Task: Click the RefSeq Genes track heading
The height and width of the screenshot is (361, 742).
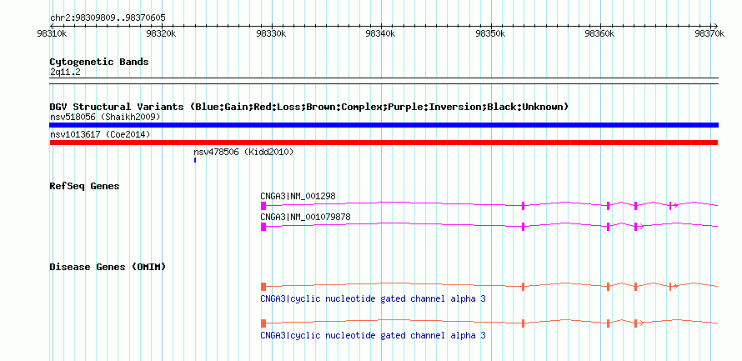Action: coord(85,186)
